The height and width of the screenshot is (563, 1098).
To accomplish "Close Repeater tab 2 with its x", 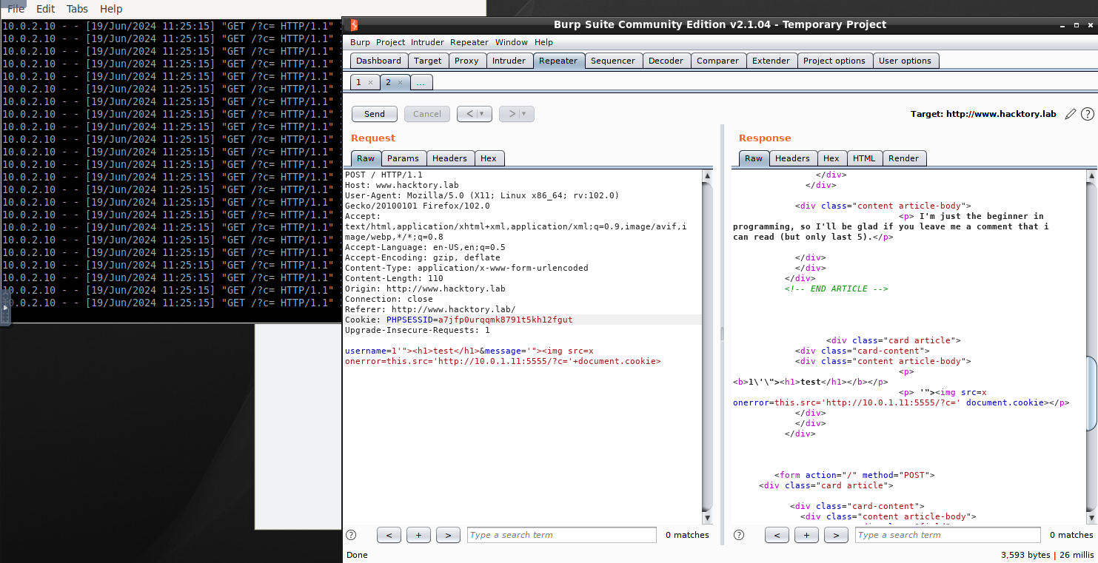I will point(400,83).
